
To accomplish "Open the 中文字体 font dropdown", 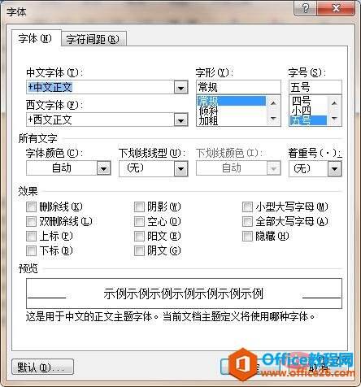I will pos(180,88).
